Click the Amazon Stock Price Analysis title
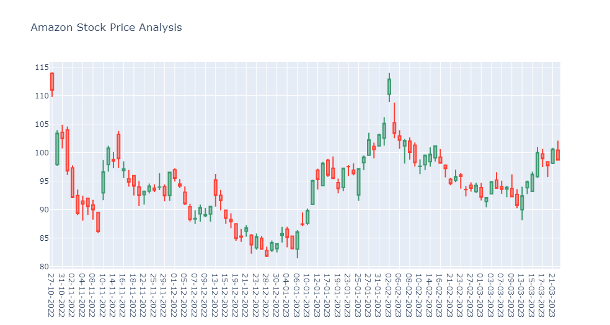 [x=106, y=28]
